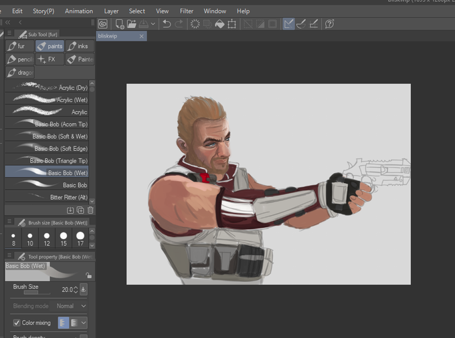Click the Clear layer icon

195,24
